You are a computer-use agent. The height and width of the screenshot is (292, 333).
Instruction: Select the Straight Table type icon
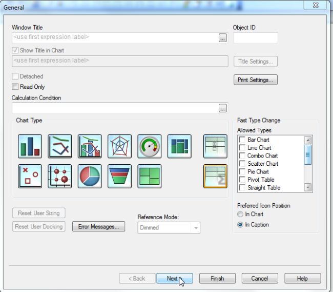click(x=215, y=177)
